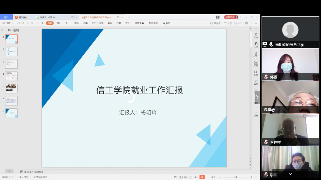Undo the last action
This screenshot has height=180, width=321.
click(x=32, y=23)
